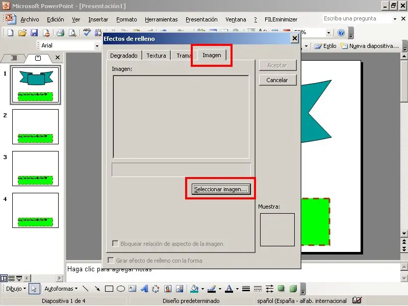This screenshot has width=408, height=306.
Task: Open Arrow Style options
Action: click(x=269, y=289)
